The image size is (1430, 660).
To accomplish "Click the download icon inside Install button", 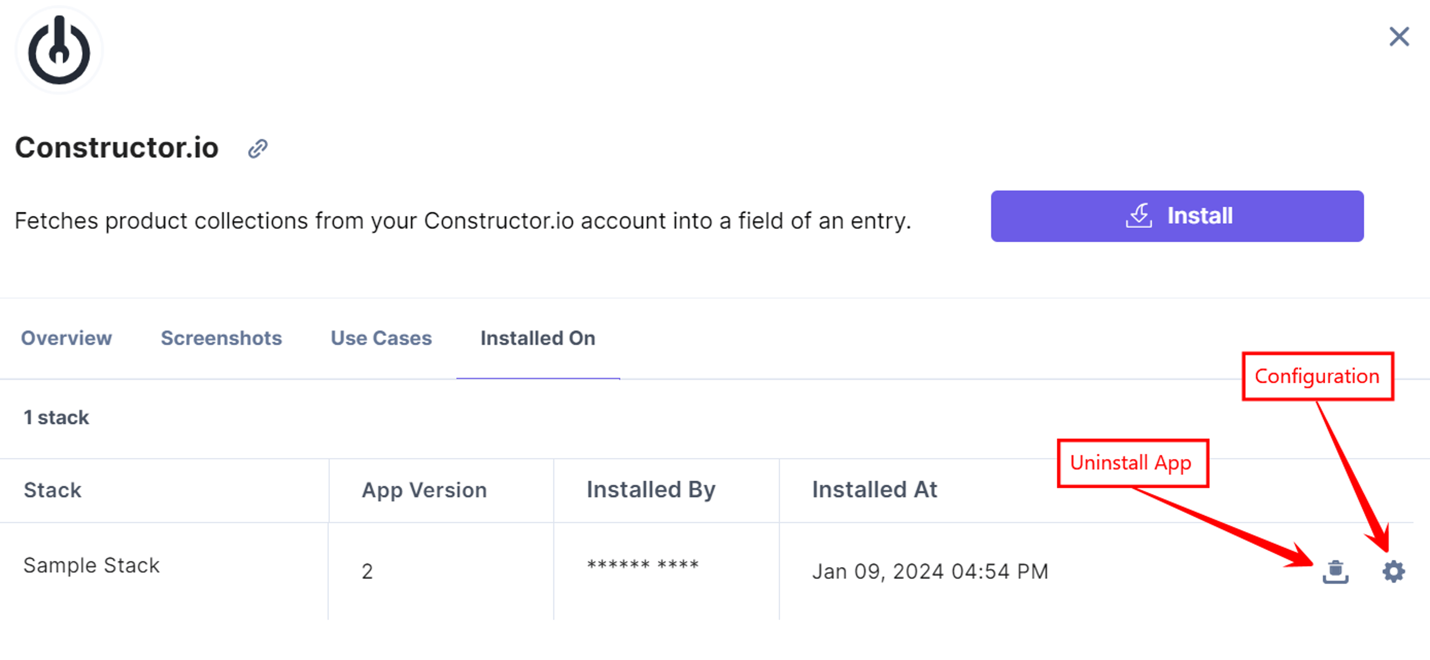I will click(x=1138, y=216).
